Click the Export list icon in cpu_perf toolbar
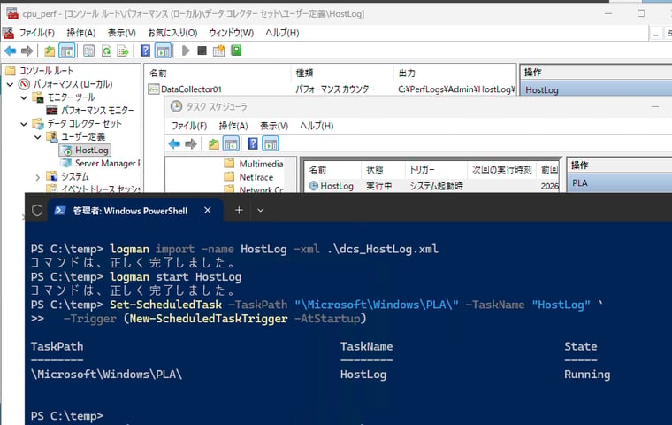 (x=123, y=51)
